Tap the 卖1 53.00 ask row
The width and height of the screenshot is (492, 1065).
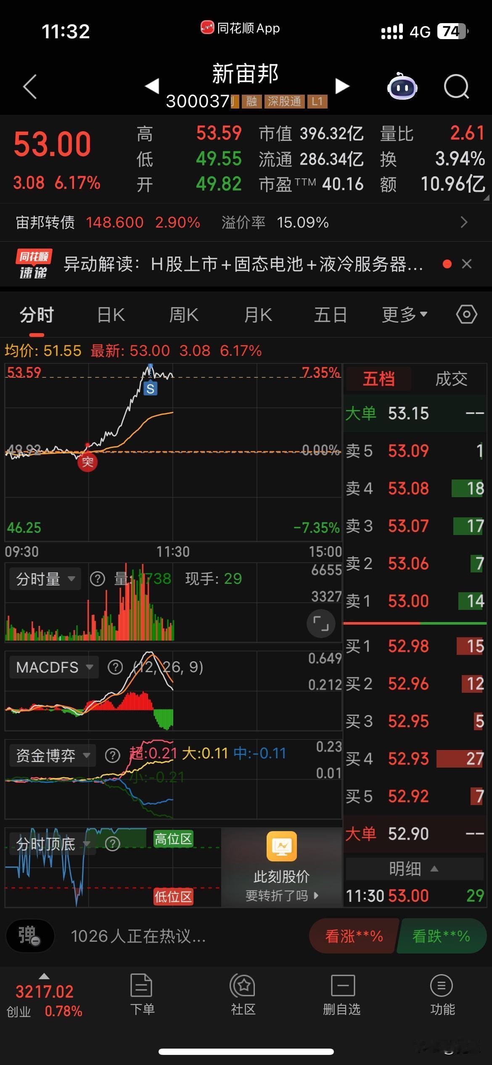[415, 601]
